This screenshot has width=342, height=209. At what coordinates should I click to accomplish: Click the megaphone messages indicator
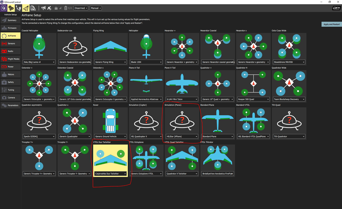pyautogui.click(x=43, y=8)
